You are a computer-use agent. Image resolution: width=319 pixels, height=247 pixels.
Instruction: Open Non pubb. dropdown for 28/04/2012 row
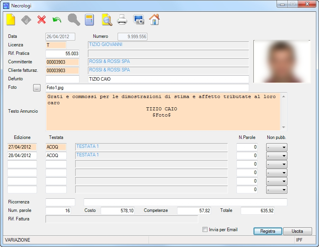[x=277, y=156]
